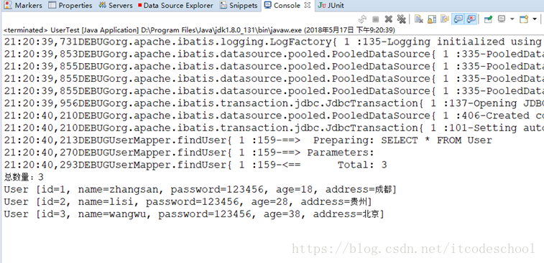Click the User id=3 wangwu output line
544x263 pixels.
click(194, 214)
